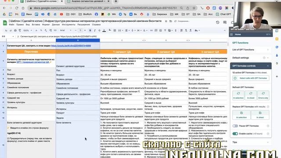Viewport: 281px width, 158px height.
Task: Open the functions (sigma) menu
Action: coord(176,30)
